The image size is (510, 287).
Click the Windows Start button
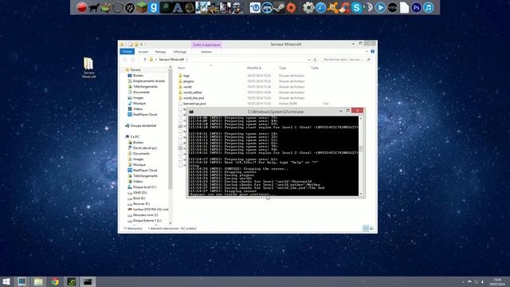coord(6,281)
